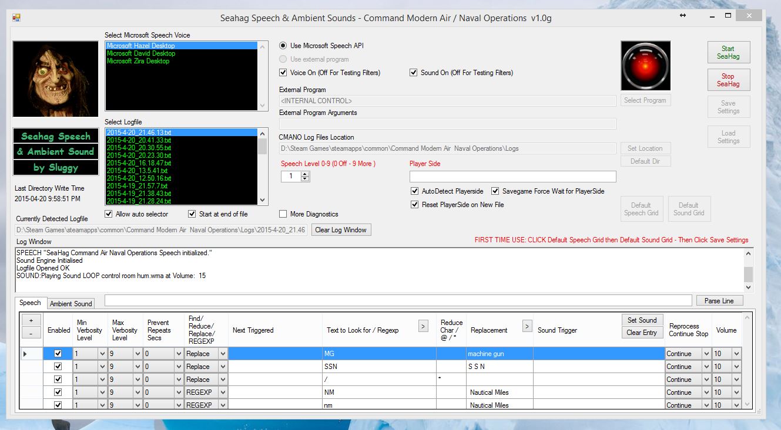Open Replace mode dropdown in SSN row
This screenshot has width=781, height=430.
click(x=223, y=367)
